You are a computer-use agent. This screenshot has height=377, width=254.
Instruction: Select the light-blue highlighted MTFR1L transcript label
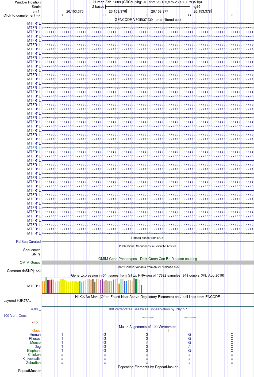(x=34, y=148)
